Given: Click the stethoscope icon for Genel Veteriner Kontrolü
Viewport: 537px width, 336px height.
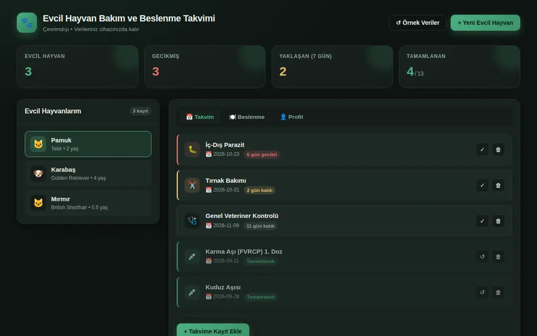Looking at the screenshot, I should tap(192, 221).
